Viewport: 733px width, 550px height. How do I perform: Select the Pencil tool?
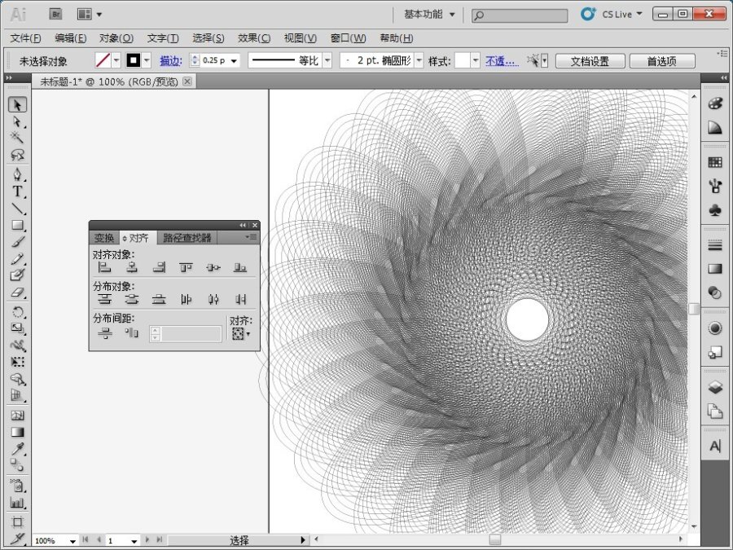17,258
